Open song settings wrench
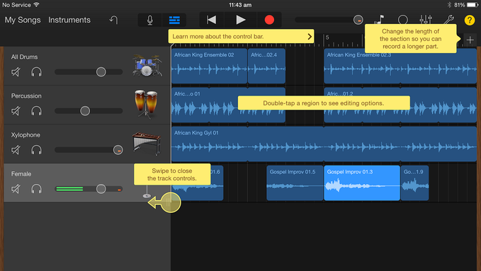Image resolution: width=481 pixels, height=271 pixels. [x=449, y=20]
